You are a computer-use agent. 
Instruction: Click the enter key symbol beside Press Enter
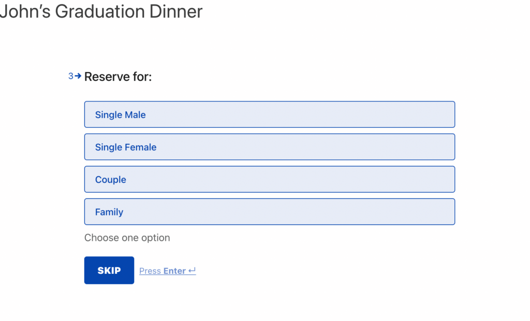pos(191,270)
